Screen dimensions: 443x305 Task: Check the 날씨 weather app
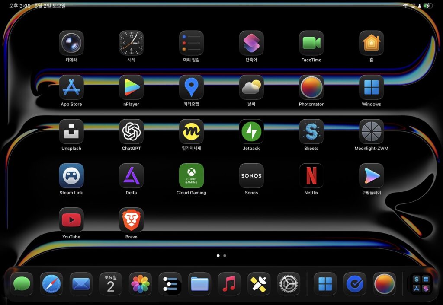click(251, 87)
